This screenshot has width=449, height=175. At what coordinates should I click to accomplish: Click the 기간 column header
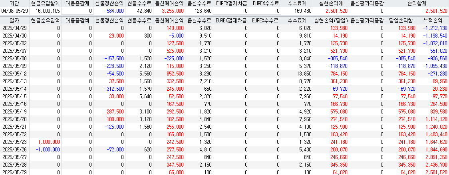(x=14, y=4)
